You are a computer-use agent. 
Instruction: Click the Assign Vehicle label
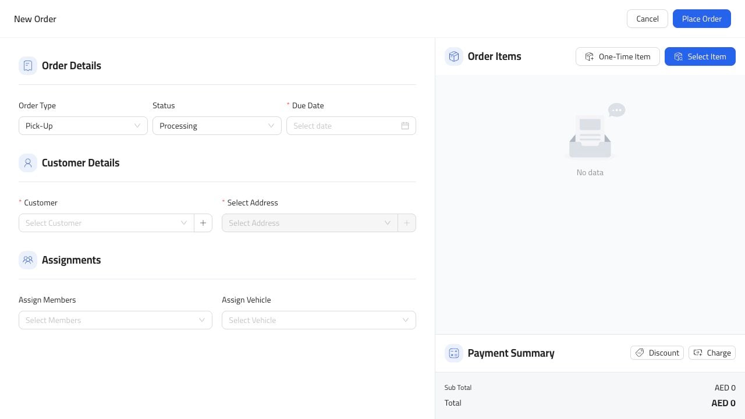point(246,300)
